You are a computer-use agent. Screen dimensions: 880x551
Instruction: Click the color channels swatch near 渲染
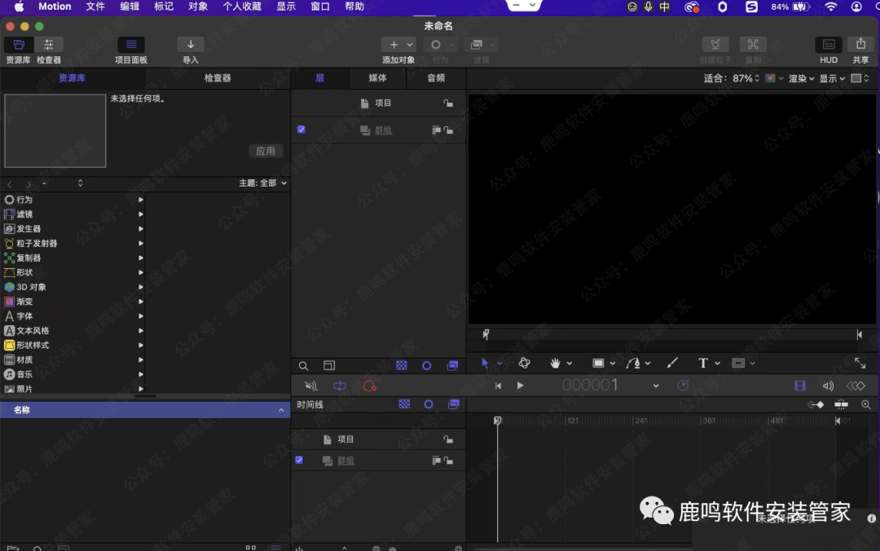(770, 79)
